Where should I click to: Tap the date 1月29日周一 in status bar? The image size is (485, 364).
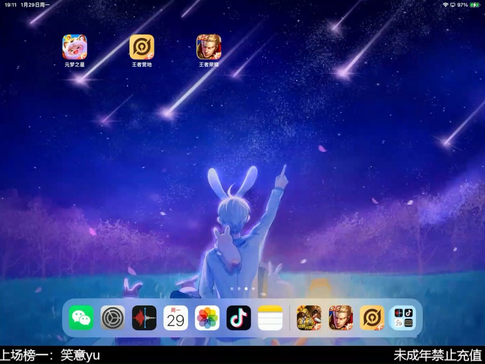coord(35,5)
